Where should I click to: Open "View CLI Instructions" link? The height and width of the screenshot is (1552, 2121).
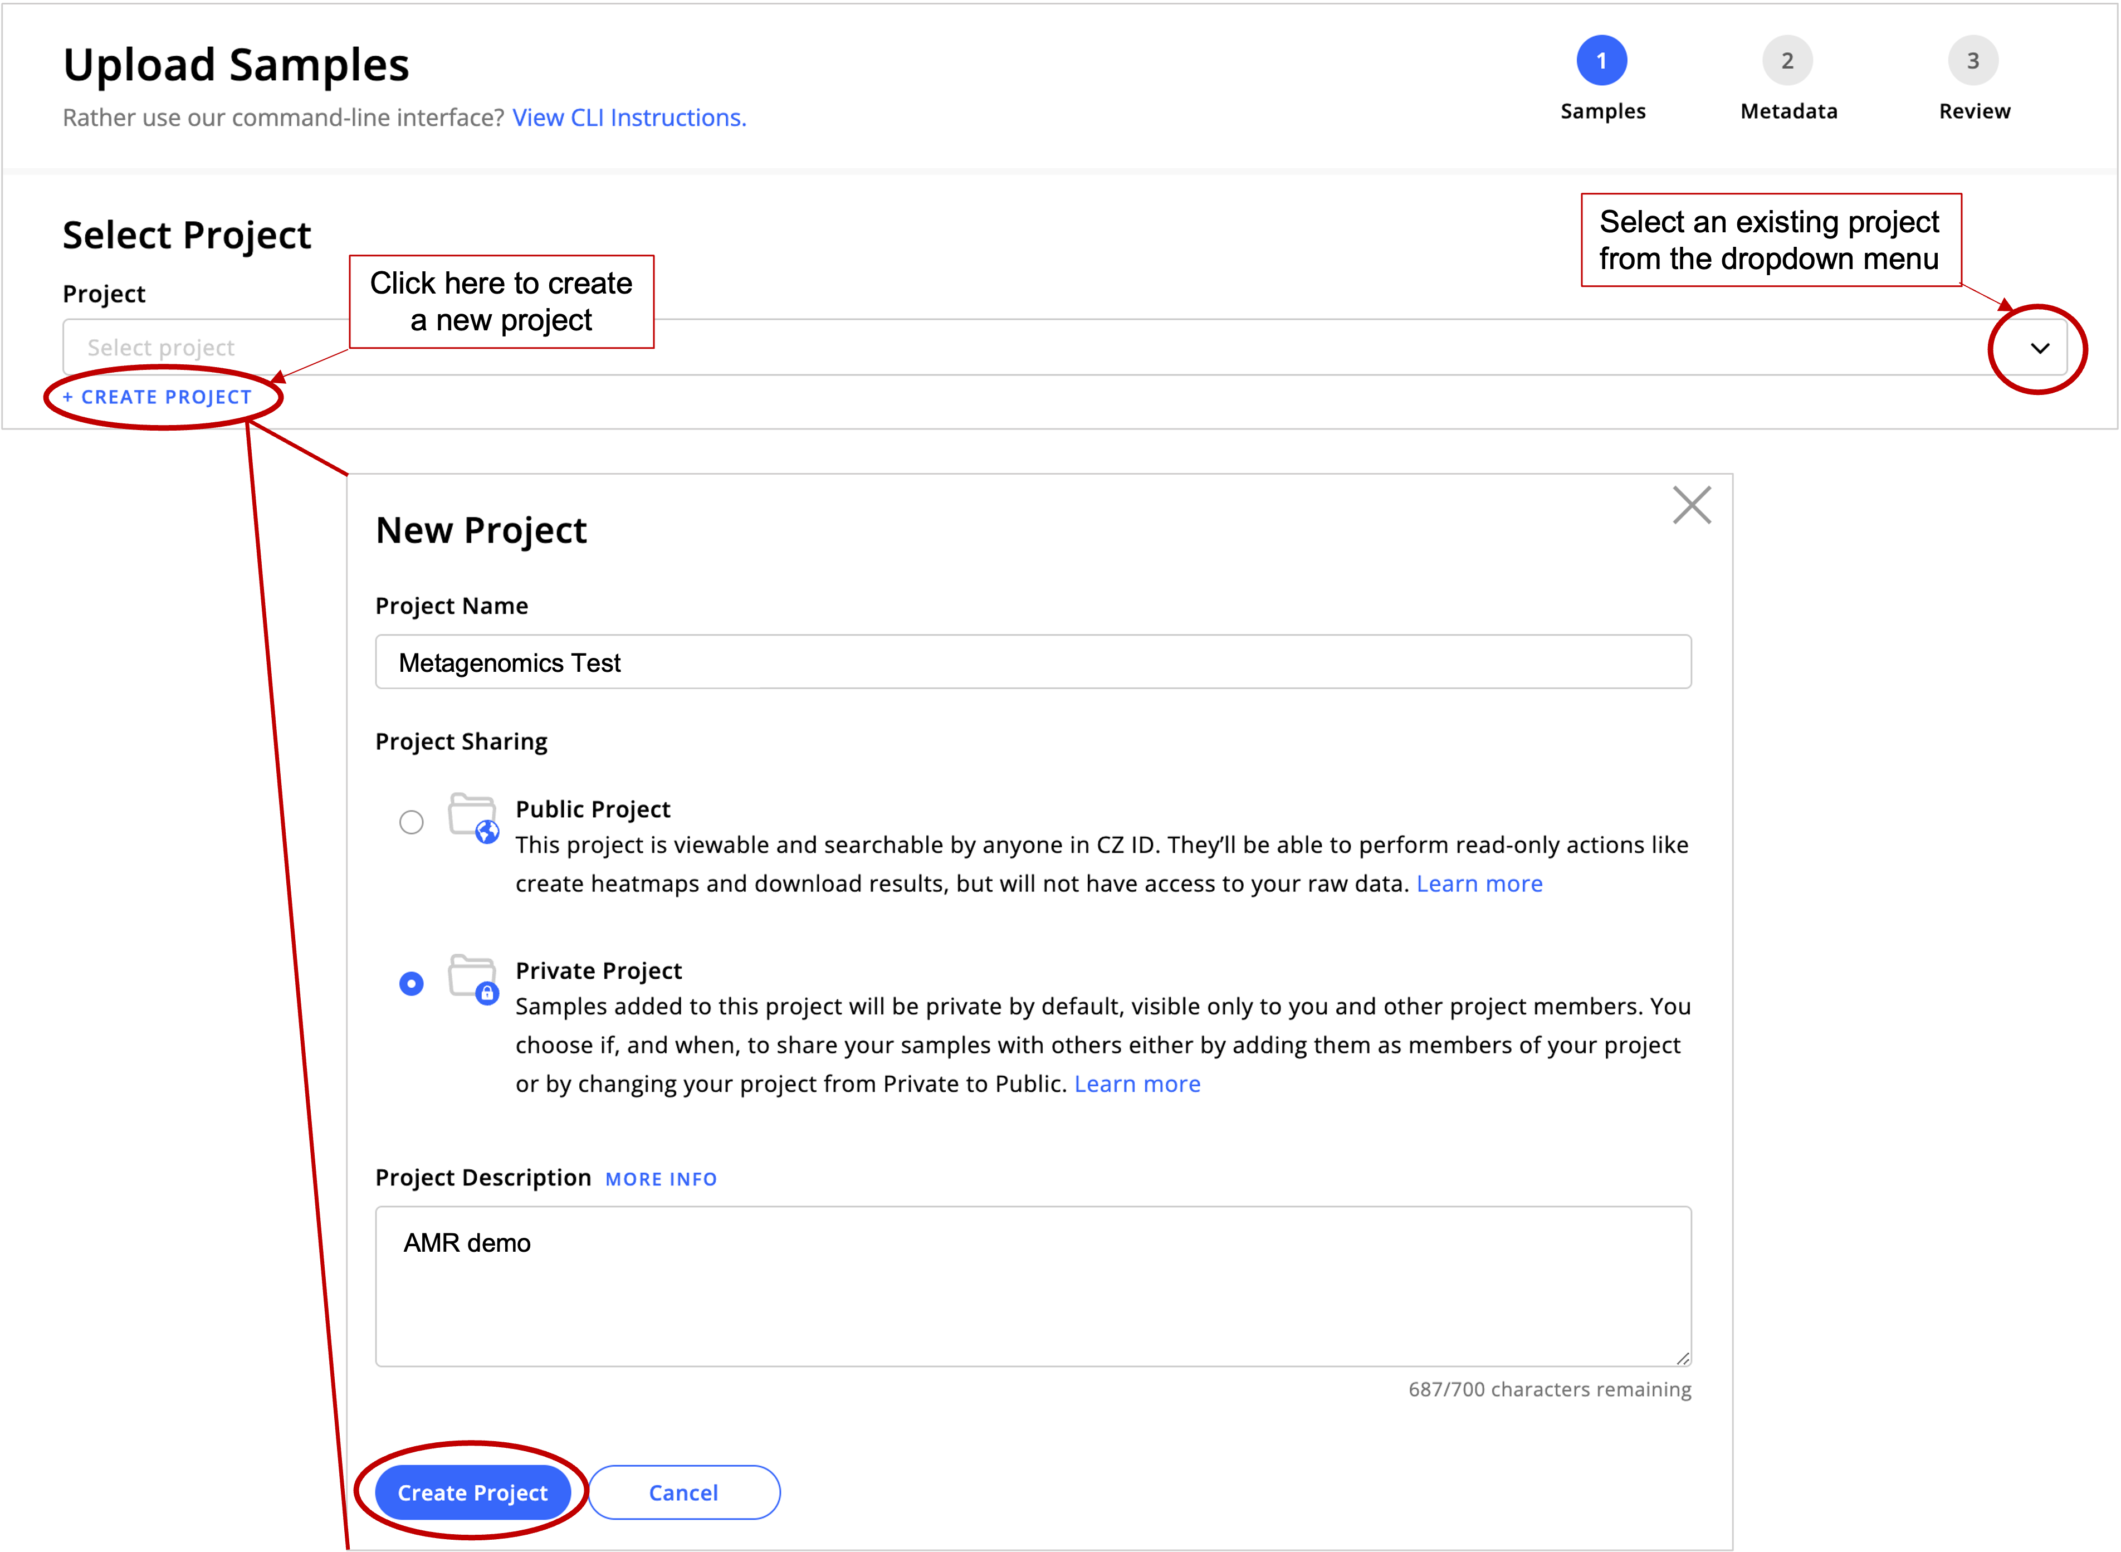coord(628,118)
